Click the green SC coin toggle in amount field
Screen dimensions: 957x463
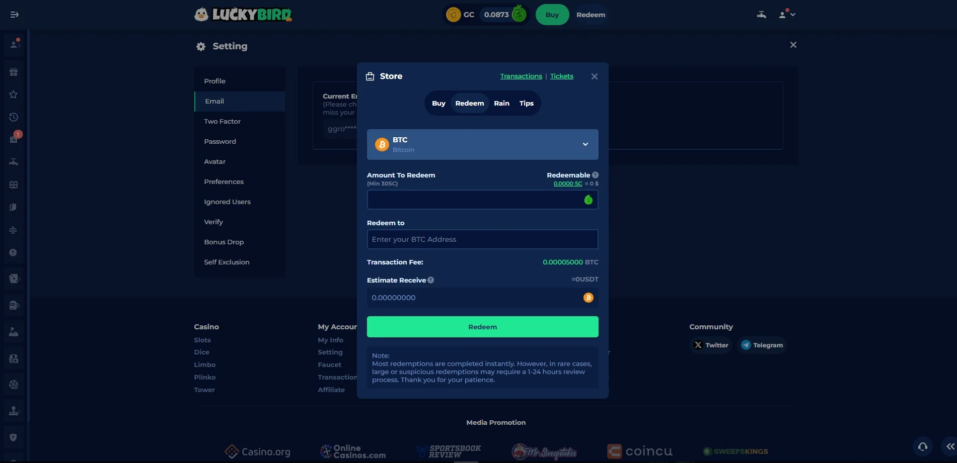click(x=588, y=200)
